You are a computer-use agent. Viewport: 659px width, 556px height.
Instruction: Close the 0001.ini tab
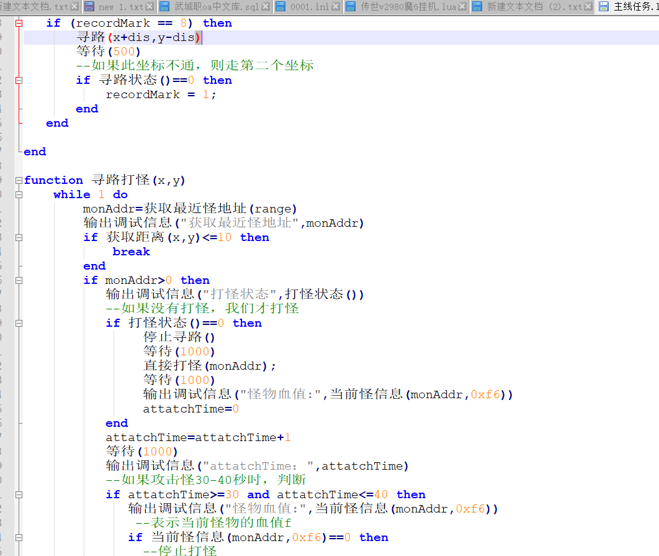(x=335, y=7)
